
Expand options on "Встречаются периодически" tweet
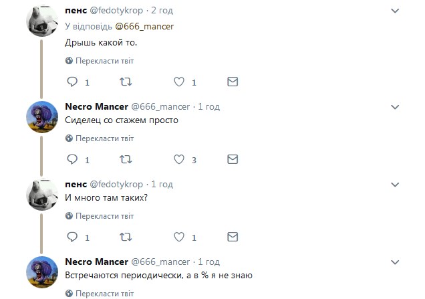pyautogui.click(x=396, y=262)
